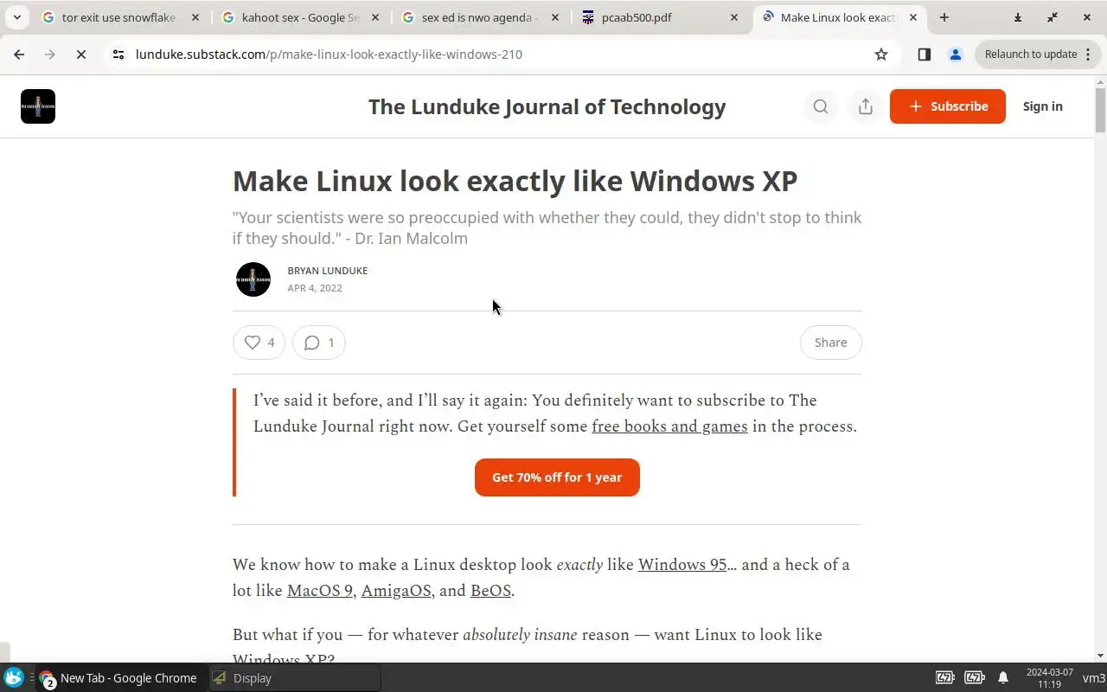
Task: Click the Chrome profile avatar icon
Action: 956,54
